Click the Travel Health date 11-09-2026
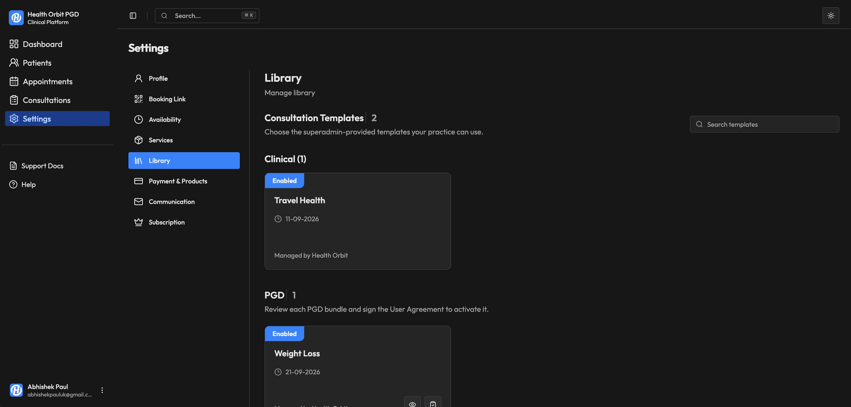This screenshot has width=851, height=407. (302, 219)
